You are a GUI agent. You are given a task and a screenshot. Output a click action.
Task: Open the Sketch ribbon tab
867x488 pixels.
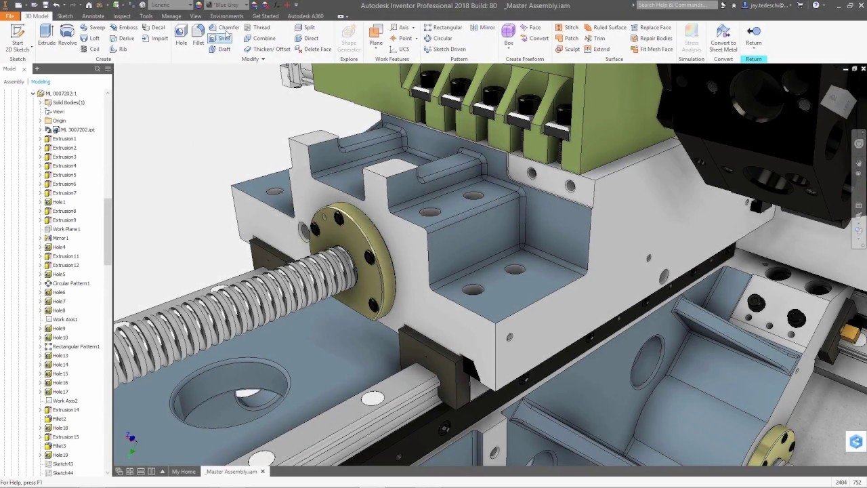65,16
